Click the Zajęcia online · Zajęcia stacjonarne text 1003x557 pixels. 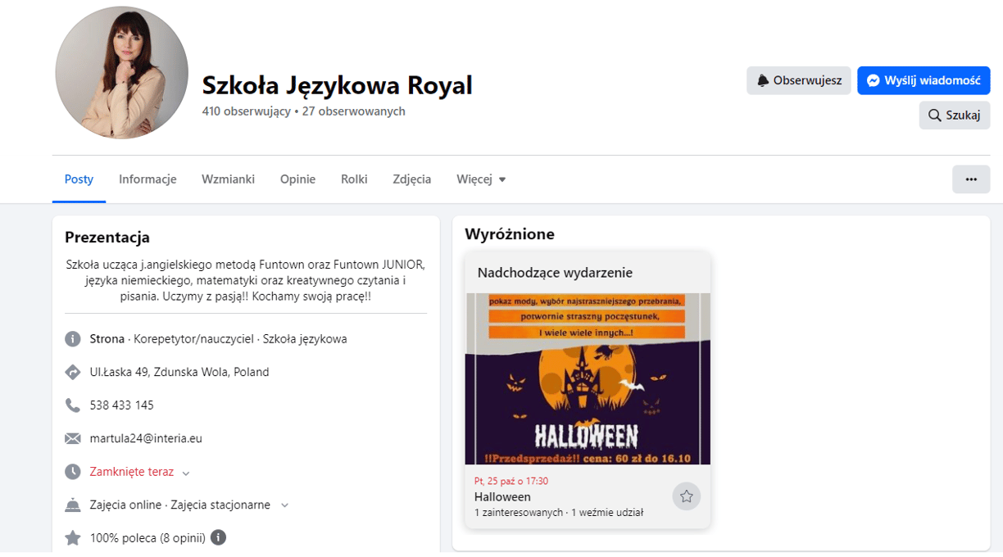180,505
